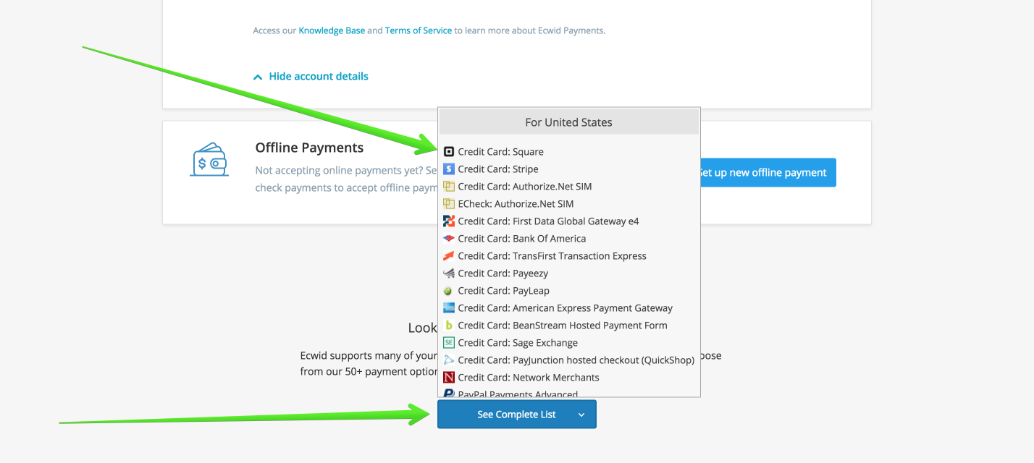Screen dimensions: 1034x463
Task: Choose Credit Card: Payeezy from the list
Action: (x=569, y=273)
